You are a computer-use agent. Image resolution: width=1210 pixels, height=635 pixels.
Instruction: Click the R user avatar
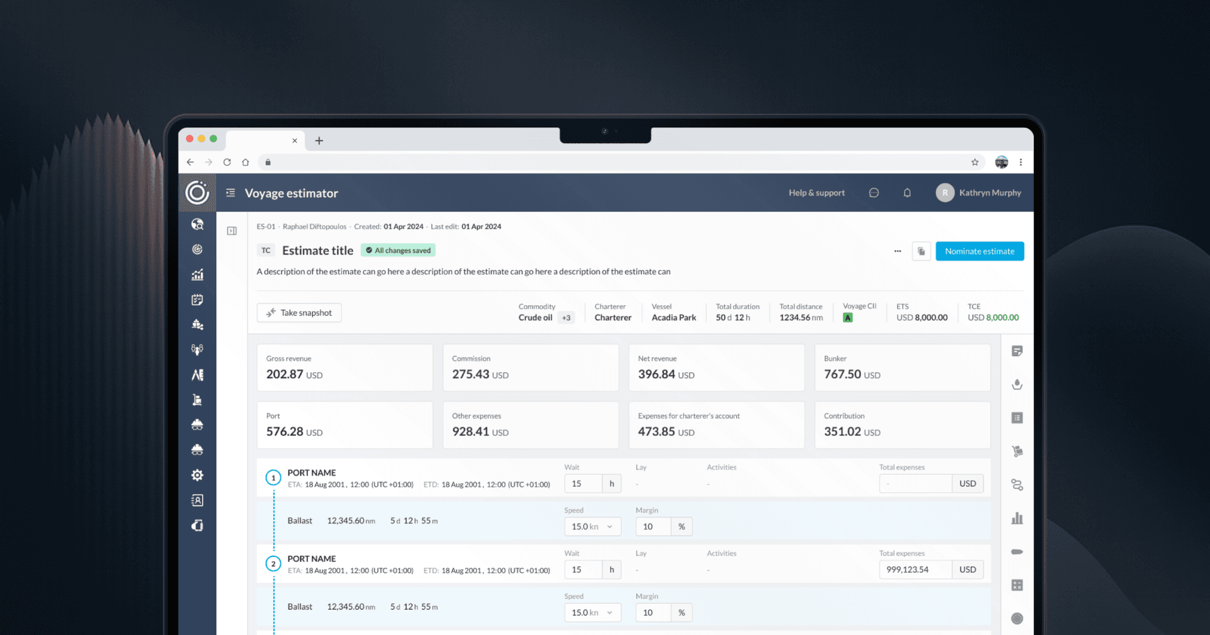945,193
